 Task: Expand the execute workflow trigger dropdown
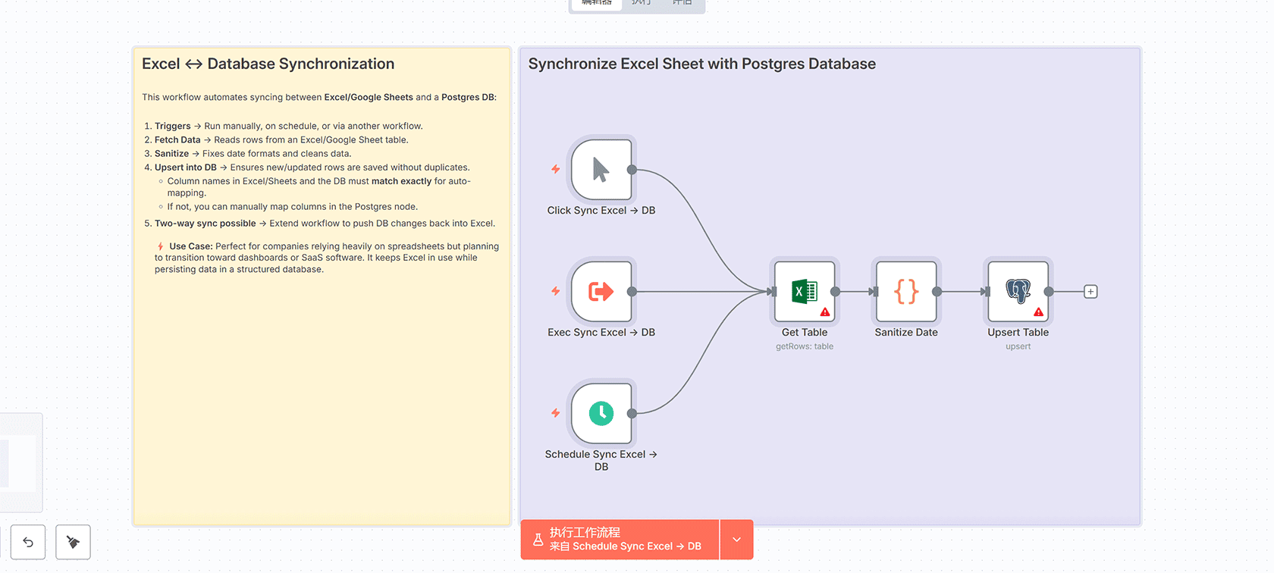[x=736, y=540]
